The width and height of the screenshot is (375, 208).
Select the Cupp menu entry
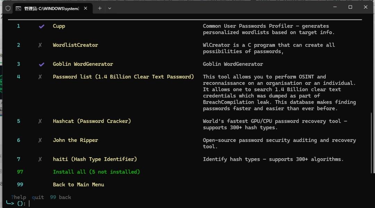59,26
